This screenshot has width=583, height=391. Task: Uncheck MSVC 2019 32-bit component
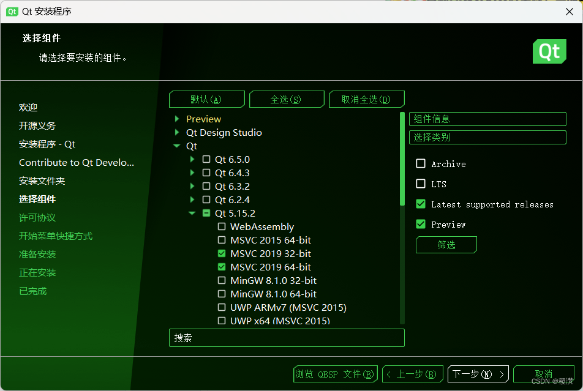pos(222,253)
